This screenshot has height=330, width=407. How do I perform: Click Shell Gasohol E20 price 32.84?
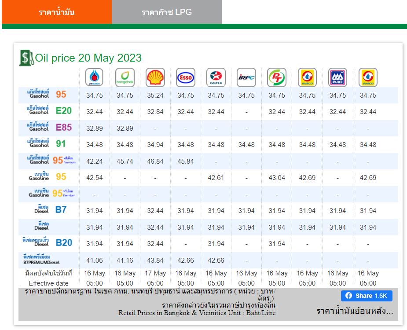pyautogui.click(x=155, y=112)
